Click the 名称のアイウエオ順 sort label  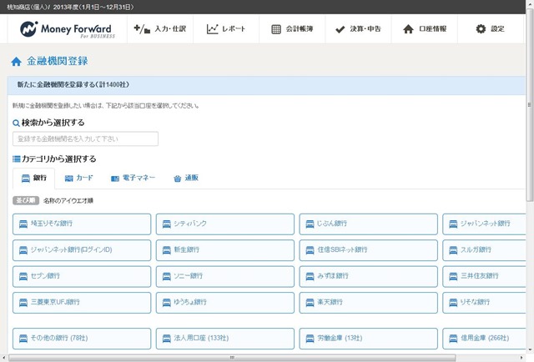pos(68,201)
